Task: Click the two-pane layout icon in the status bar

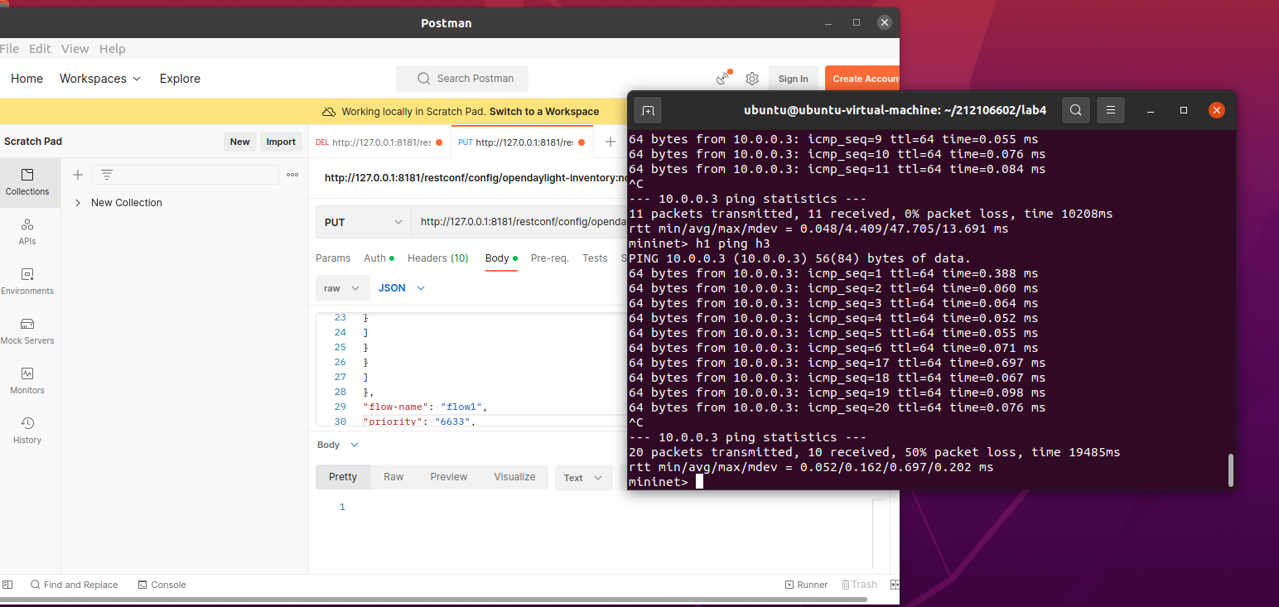Action: coord(895,585)
